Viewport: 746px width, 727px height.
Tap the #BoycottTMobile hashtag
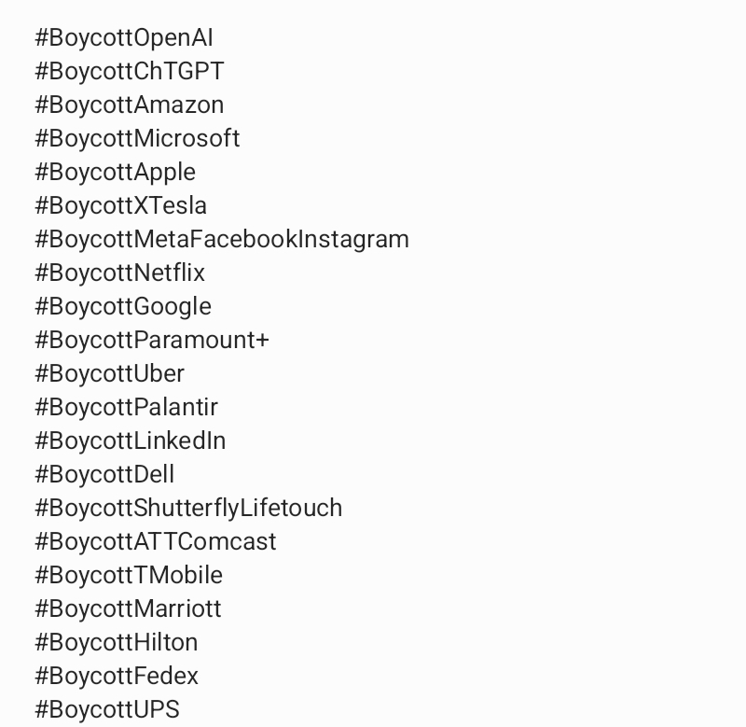(x=129, y=576)
